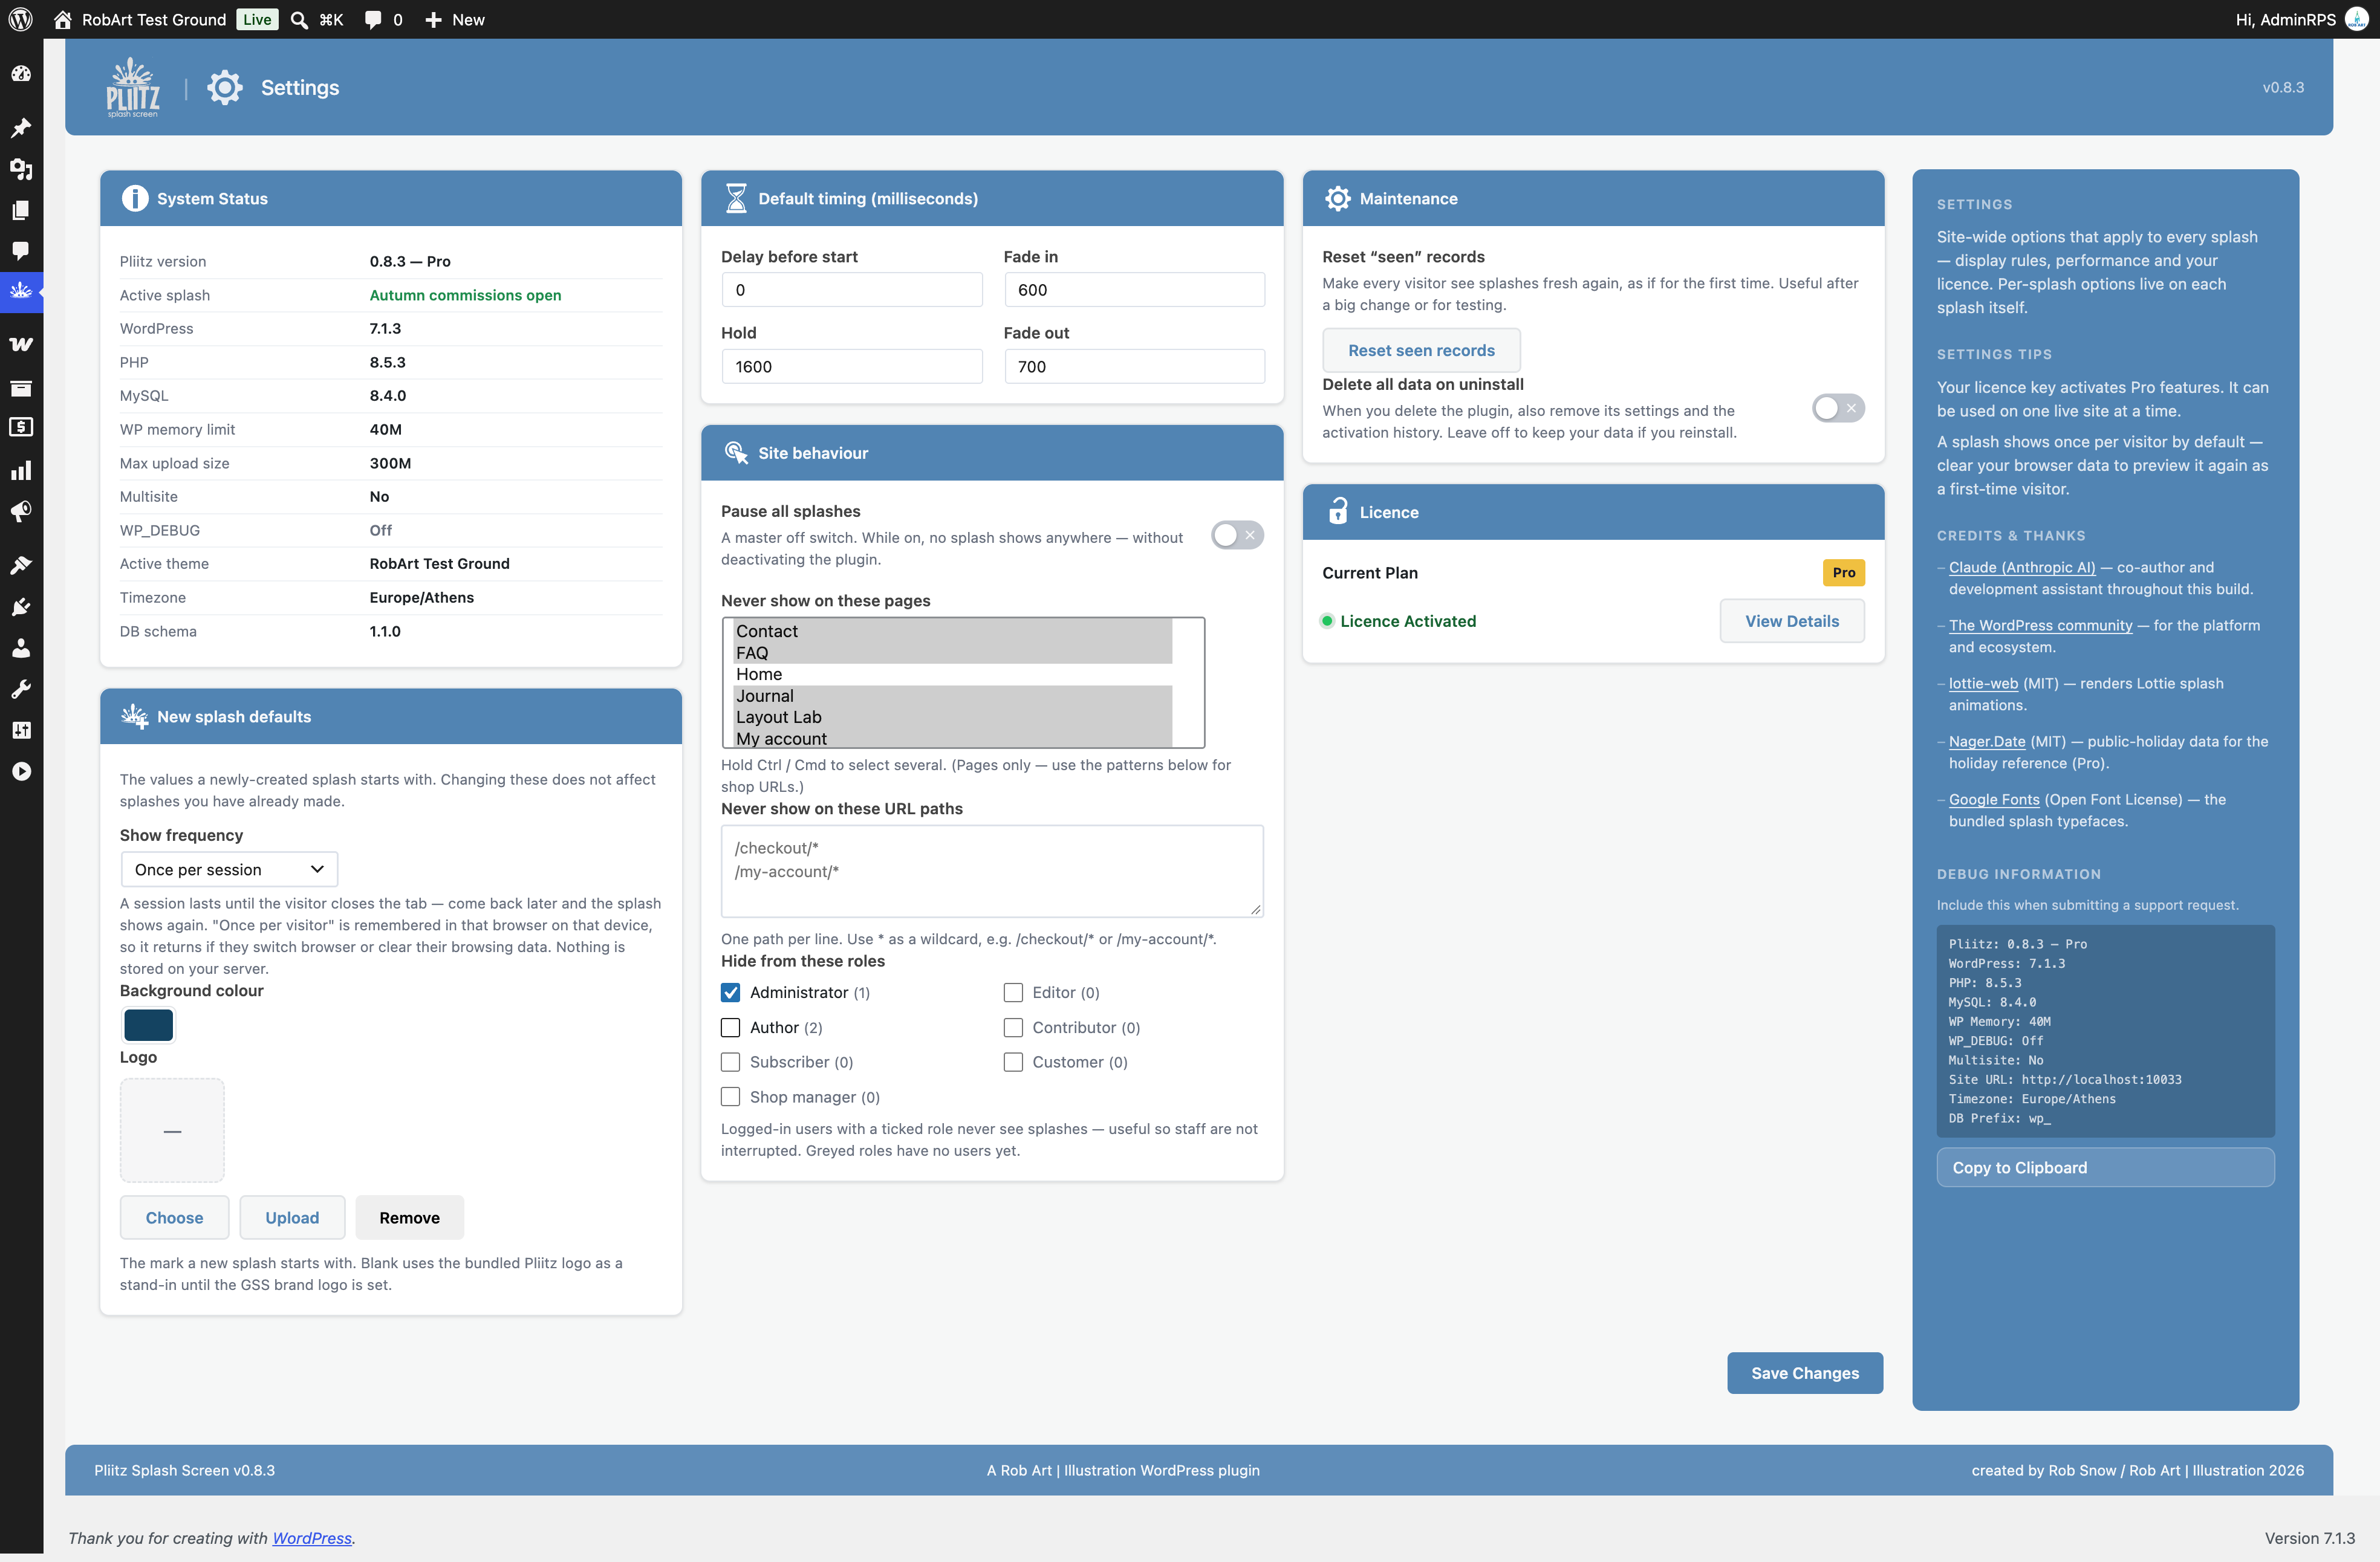Click the Fade in input field
The height and width of the screenshot is (1562, 2380).
coord(1134,290)
